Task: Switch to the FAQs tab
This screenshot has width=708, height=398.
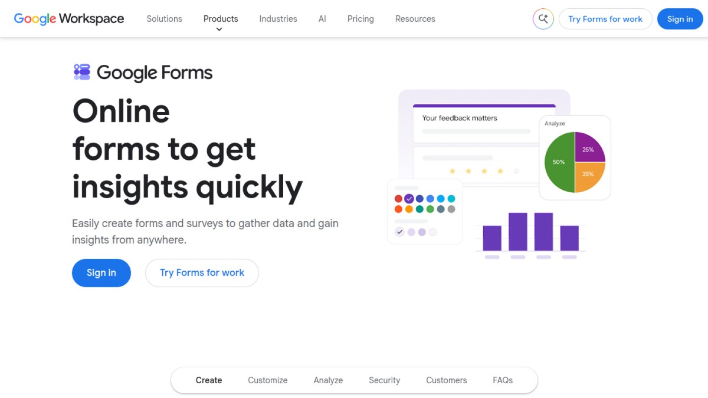Action: 503,380
